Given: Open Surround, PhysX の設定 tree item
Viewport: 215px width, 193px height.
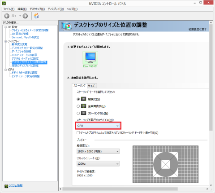Looking at the screenshot, I should tap(26, 37).
